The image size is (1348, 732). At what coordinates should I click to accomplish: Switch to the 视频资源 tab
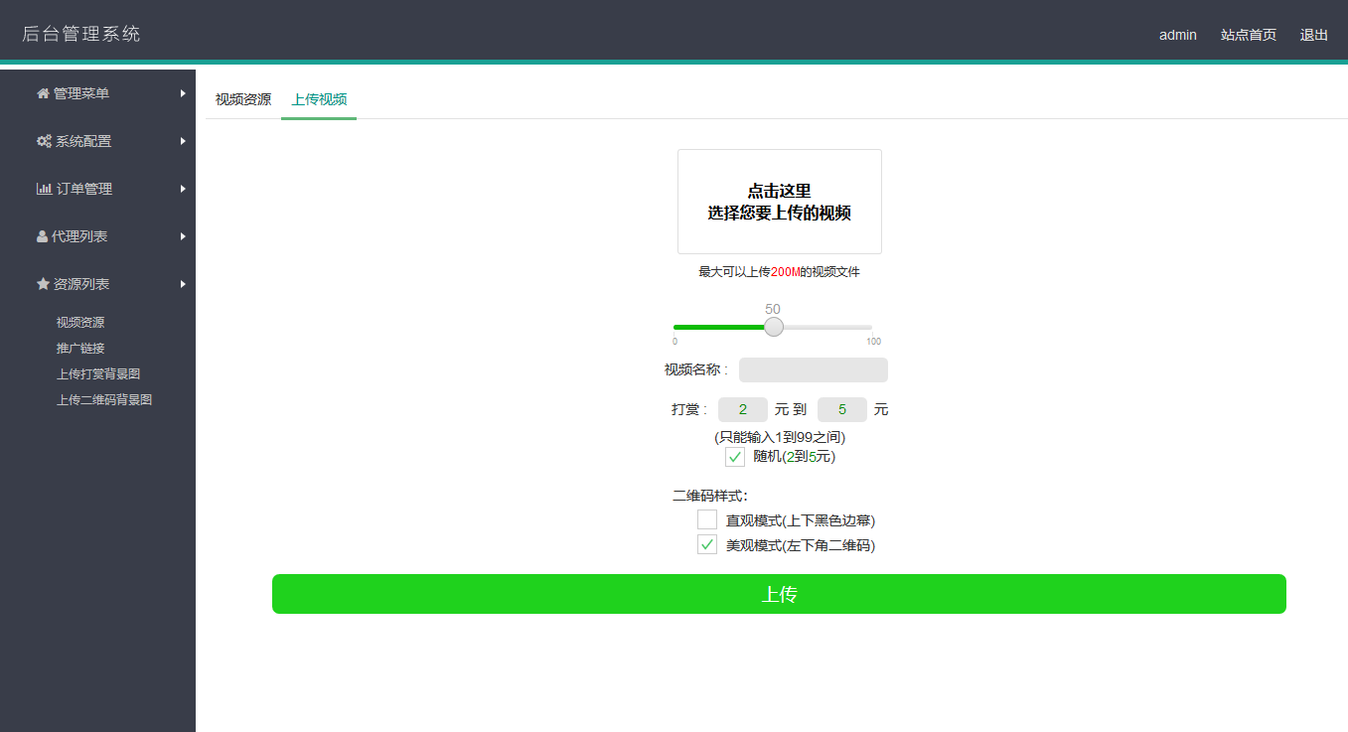point(243,99)
